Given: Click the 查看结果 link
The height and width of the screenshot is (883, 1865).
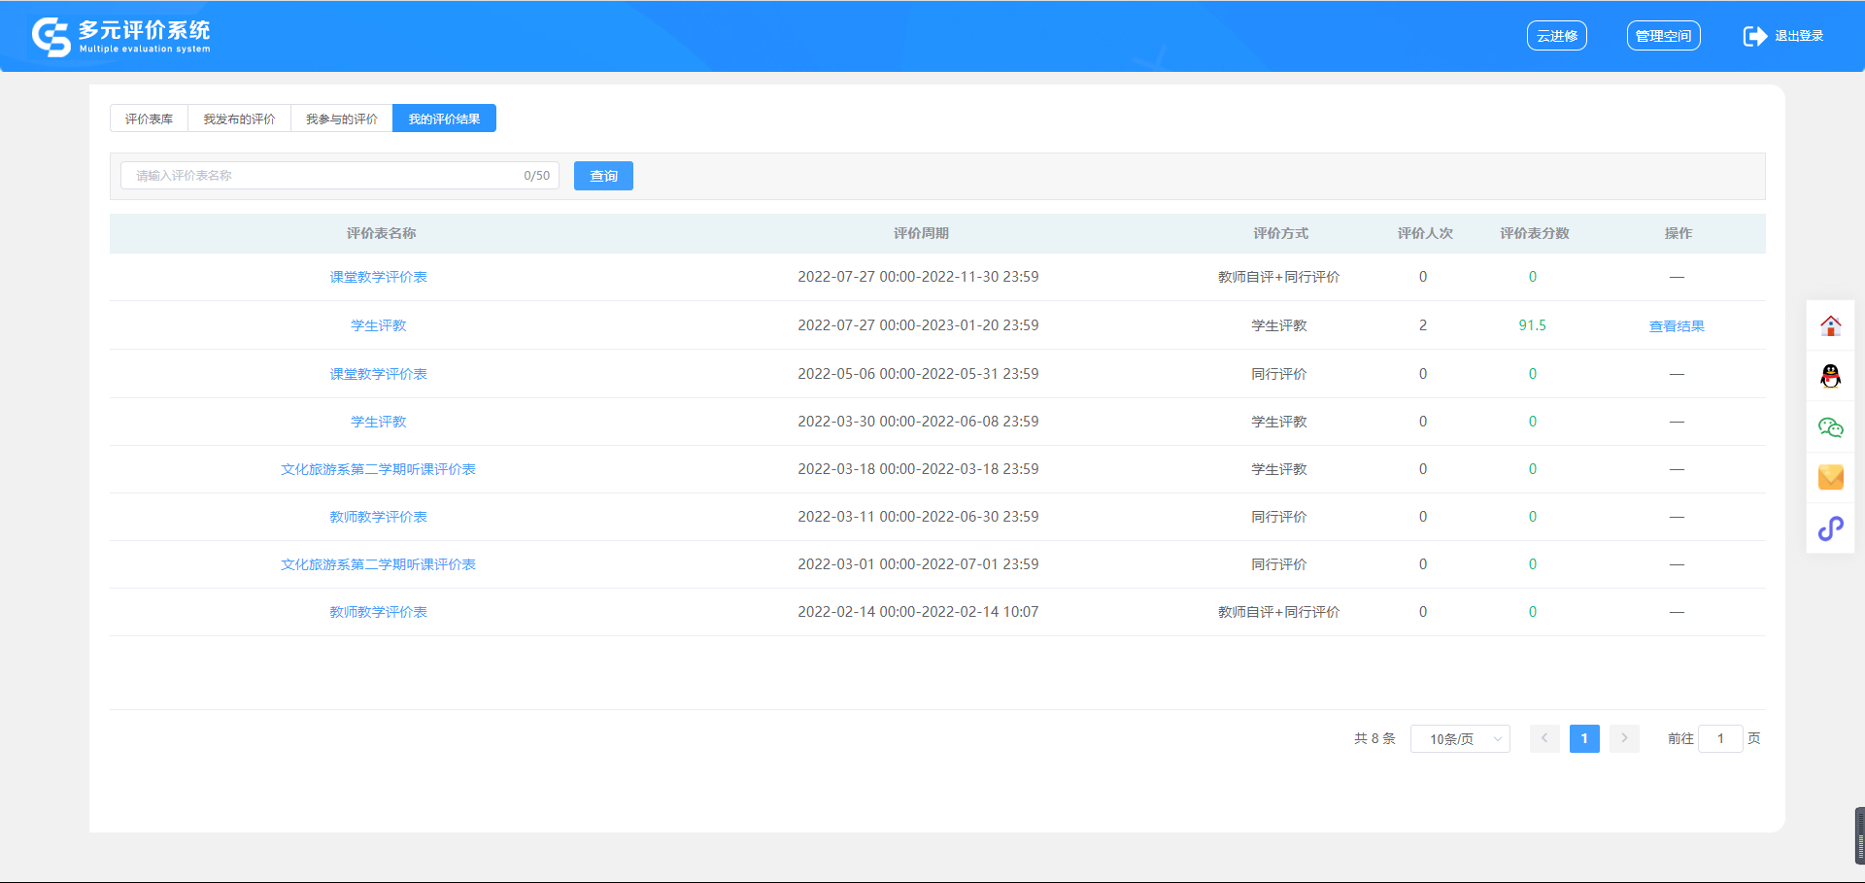Looking at the screenshot, I should click(x=1677, y=326).
